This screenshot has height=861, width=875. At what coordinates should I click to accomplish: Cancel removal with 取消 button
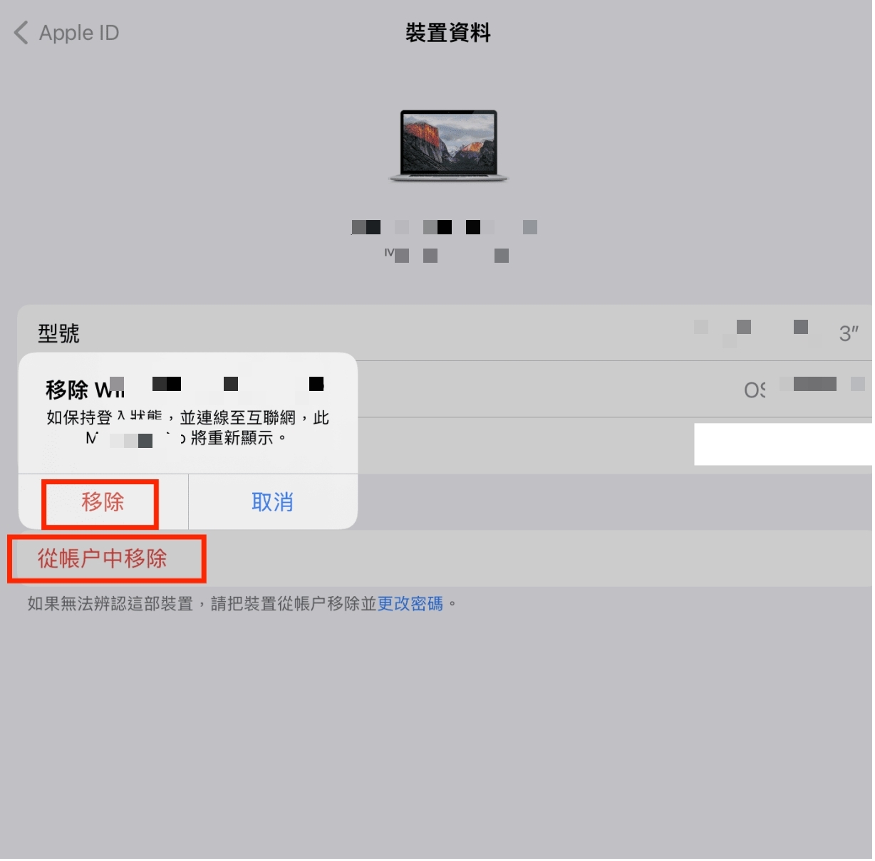pyautogui.click(x=273, y=503)
